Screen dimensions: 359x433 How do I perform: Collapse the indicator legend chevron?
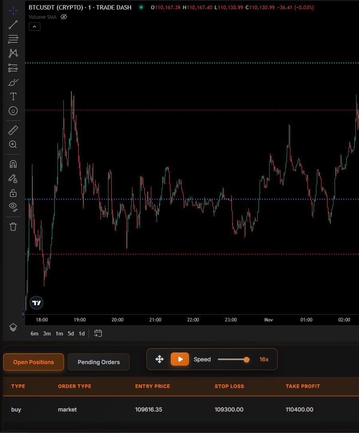click(35, 27)
